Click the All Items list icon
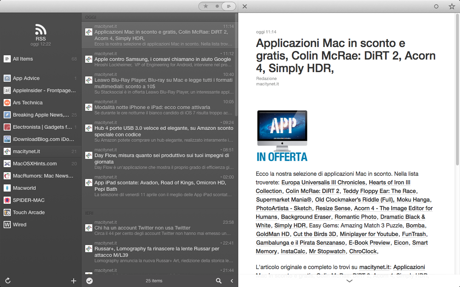Image resolution: width=460 pixels, height=287 pixels. pos(7,59)
